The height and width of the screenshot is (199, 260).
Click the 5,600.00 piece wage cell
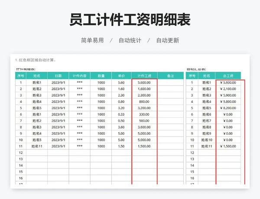point(144,83)
